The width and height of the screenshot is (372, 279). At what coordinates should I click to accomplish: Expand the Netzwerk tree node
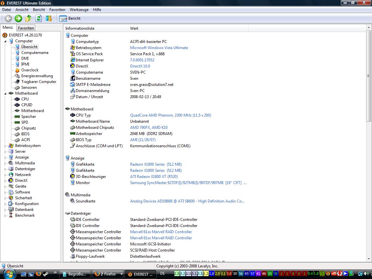[x=5, y=175]
